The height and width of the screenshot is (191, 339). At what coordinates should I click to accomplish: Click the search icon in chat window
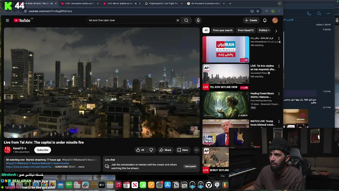[x=319, y=14]
